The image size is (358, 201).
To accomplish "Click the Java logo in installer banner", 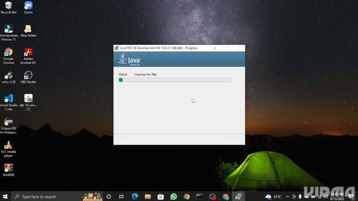I will pos(129,59).
